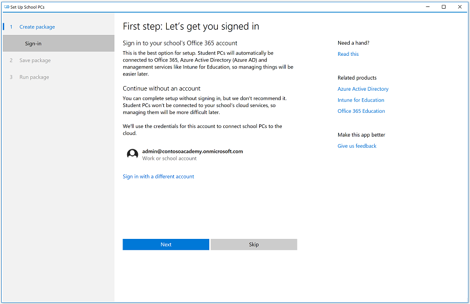Select Save package step in sidebar
Viewport: 470px width, 304px height.
(x=35, y=60)
